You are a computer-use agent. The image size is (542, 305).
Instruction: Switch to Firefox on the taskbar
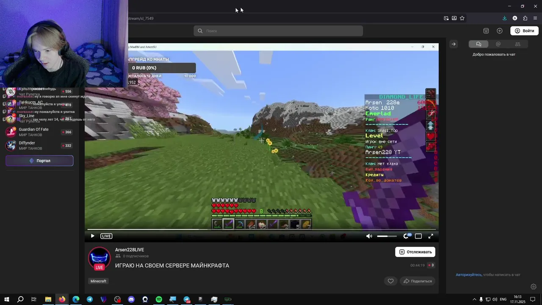62,299
